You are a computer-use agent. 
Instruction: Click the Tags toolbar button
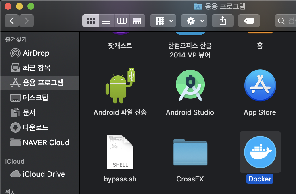(x=249, y=21)
